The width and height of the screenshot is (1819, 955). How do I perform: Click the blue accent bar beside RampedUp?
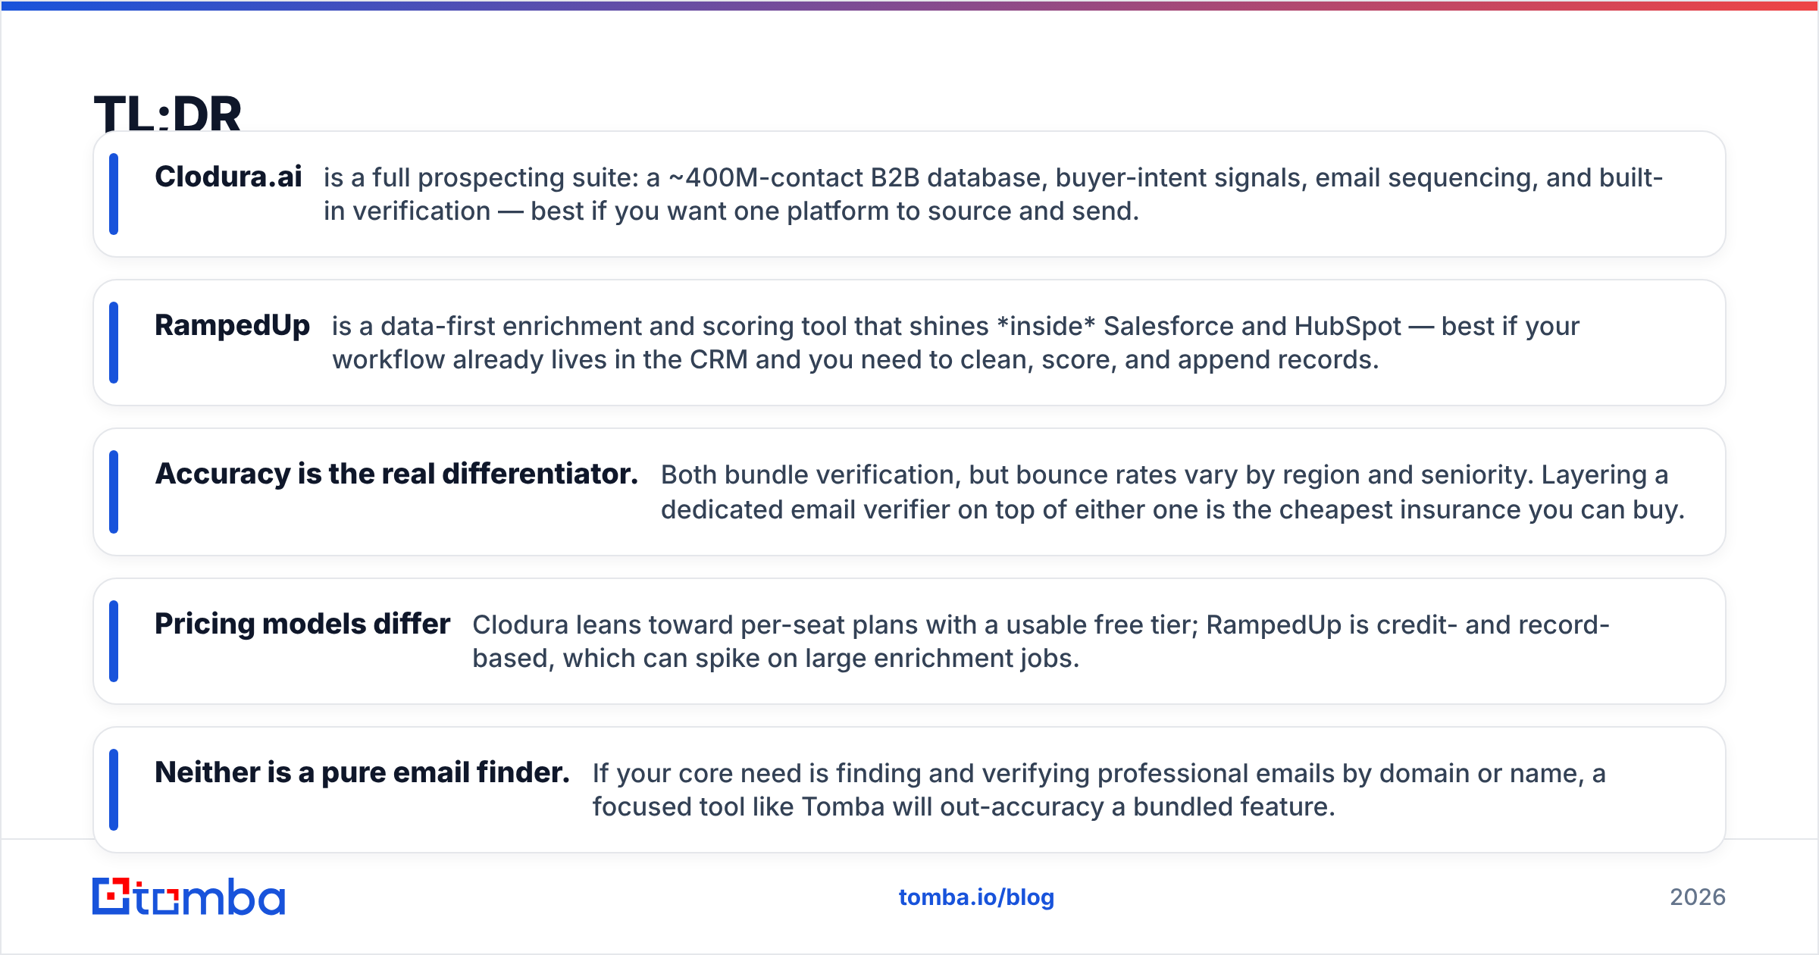(x=114, y=343)
